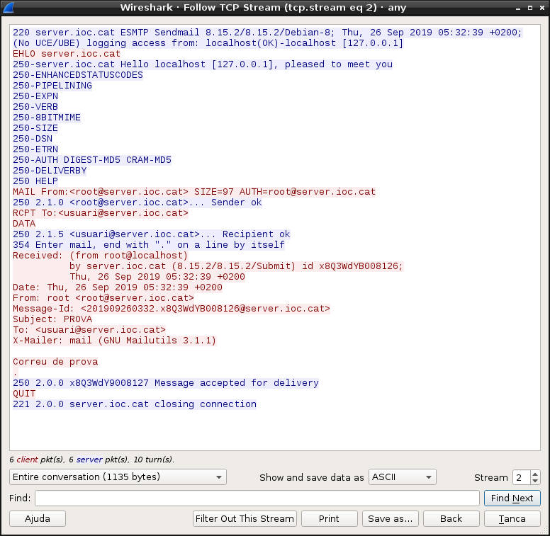Click the Save as… button
Viewport: 550px width, 536px height.
[390, 519]
